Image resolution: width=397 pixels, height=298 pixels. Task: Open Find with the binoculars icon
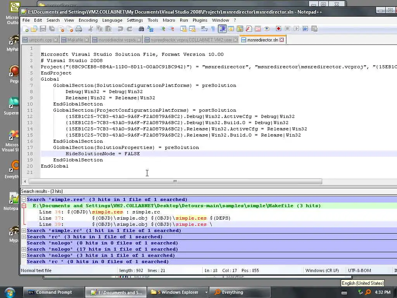(141, 29)
